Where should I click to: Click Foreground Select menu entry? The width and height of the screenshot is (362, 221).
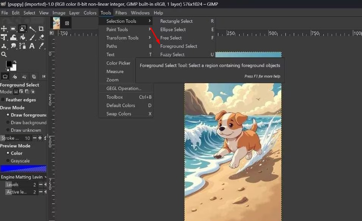tap(179, 46)
